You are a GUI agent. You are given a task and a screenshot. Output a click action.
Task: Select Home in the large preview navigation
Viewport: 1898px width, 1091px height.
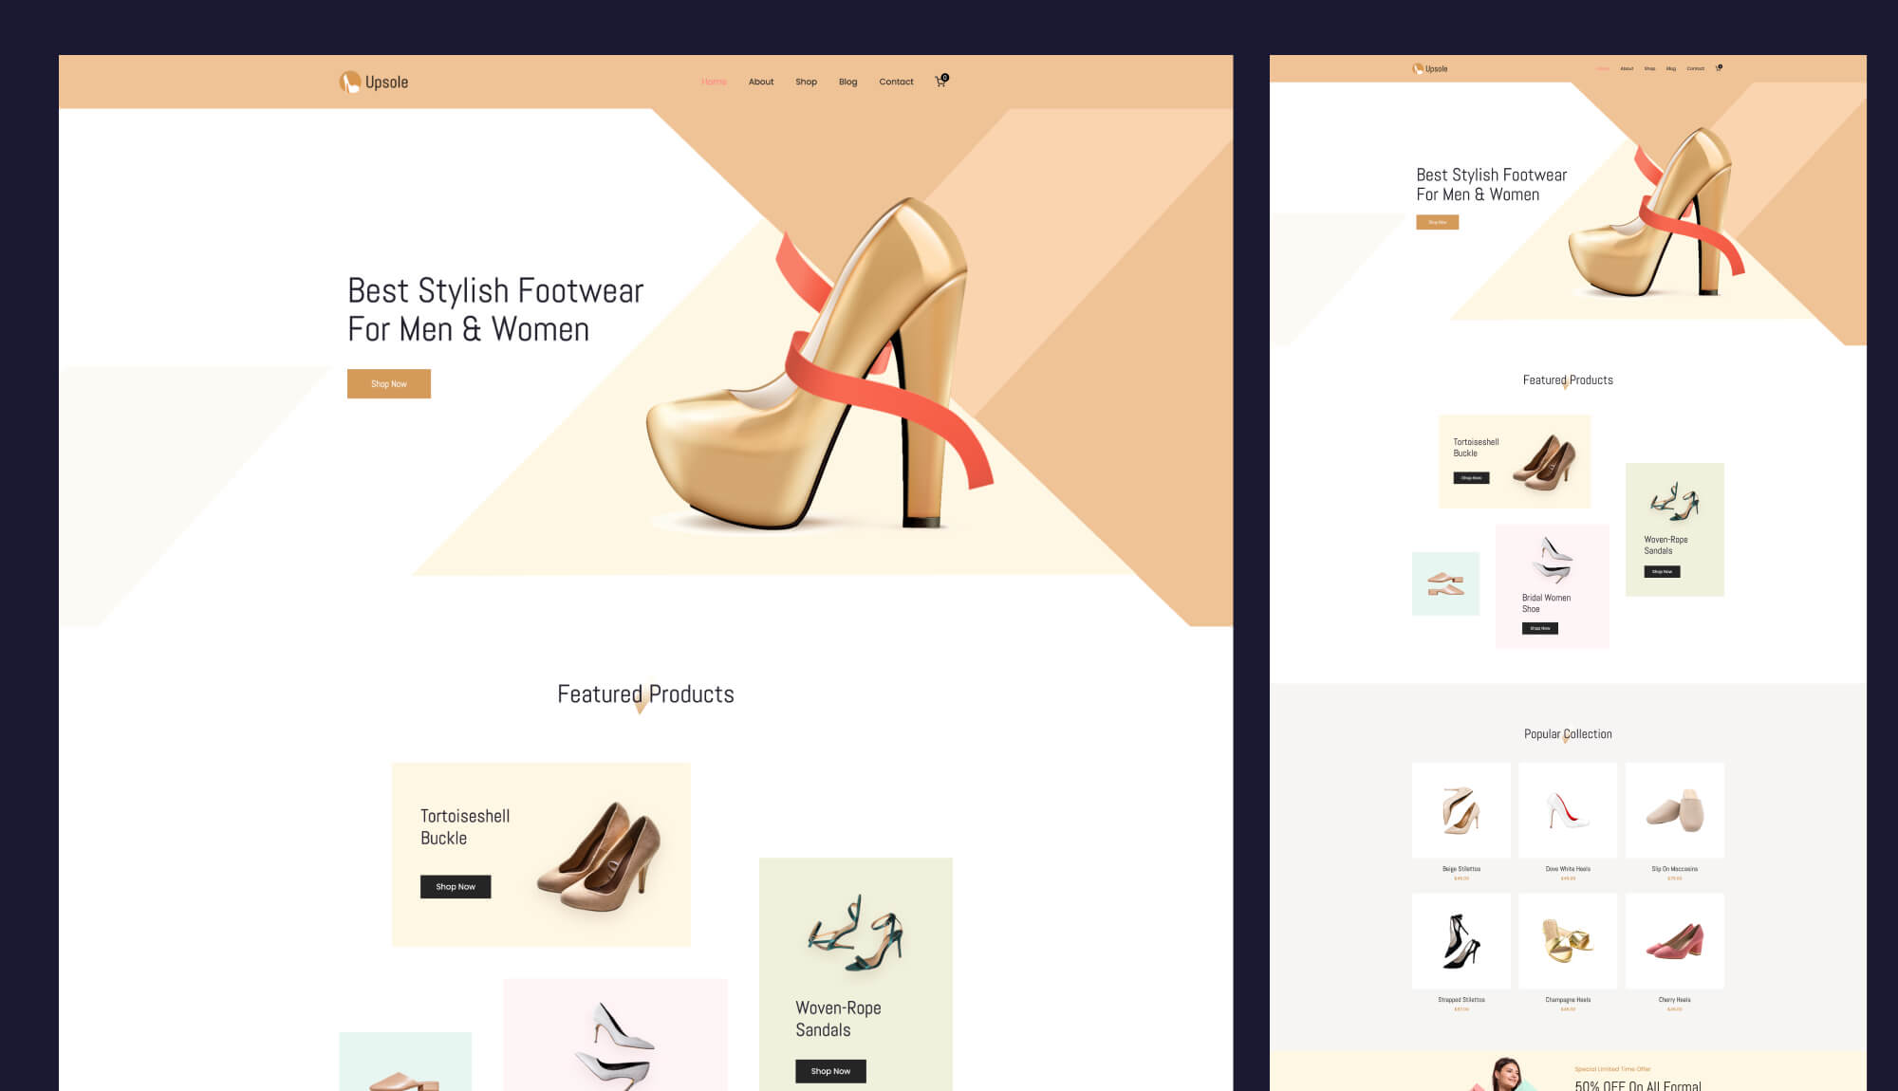tap(714, 82)
